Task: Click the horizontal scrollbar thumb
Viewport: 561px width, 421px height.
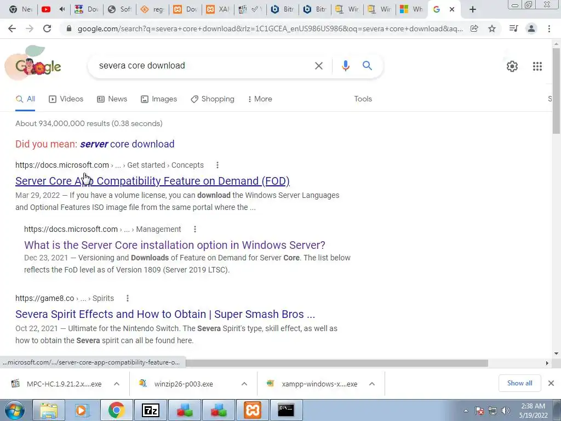Action: click(337, 363)
